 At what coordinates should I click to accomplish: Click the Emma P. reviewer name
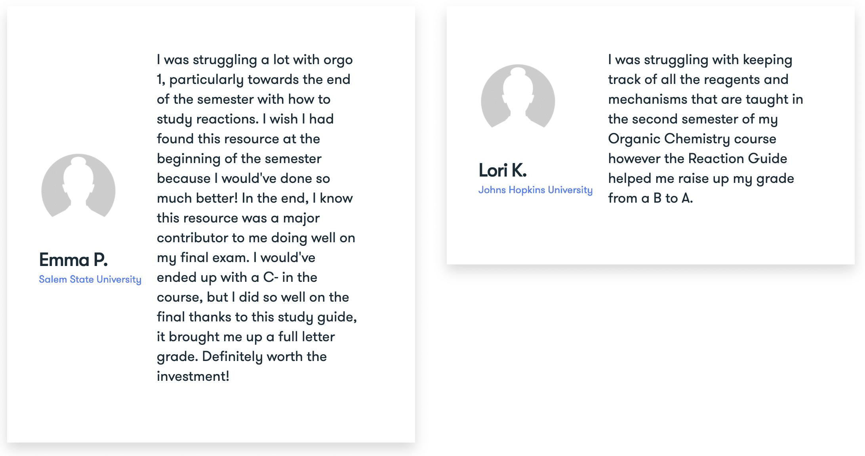click(x=73, y=260)
